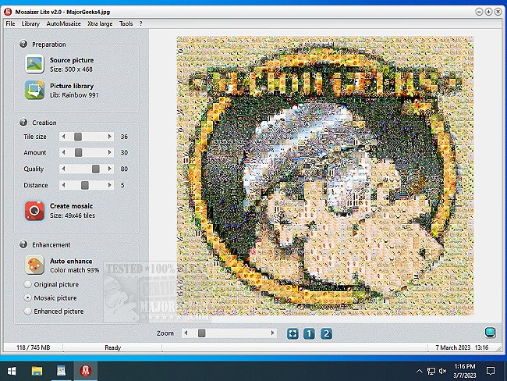Click the Color match 93% text

[x=75, y=270]
